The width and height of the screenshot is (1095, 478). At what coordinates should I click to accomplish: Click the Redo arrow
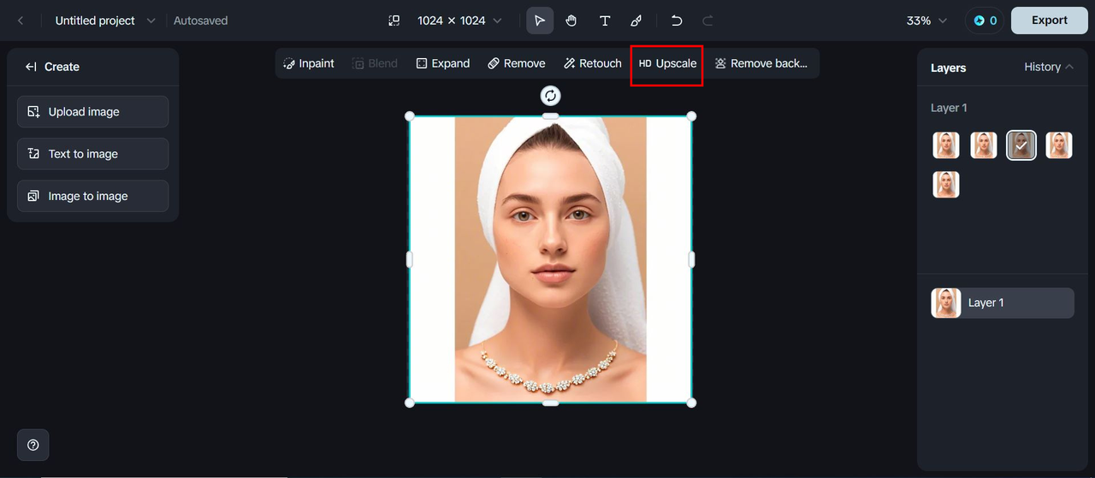pos(708,21)
